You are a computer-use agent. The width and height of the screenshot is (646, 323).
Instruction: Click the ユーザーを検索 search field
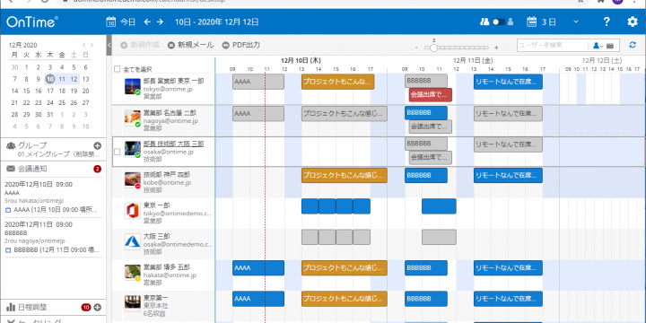click(552, 46)
